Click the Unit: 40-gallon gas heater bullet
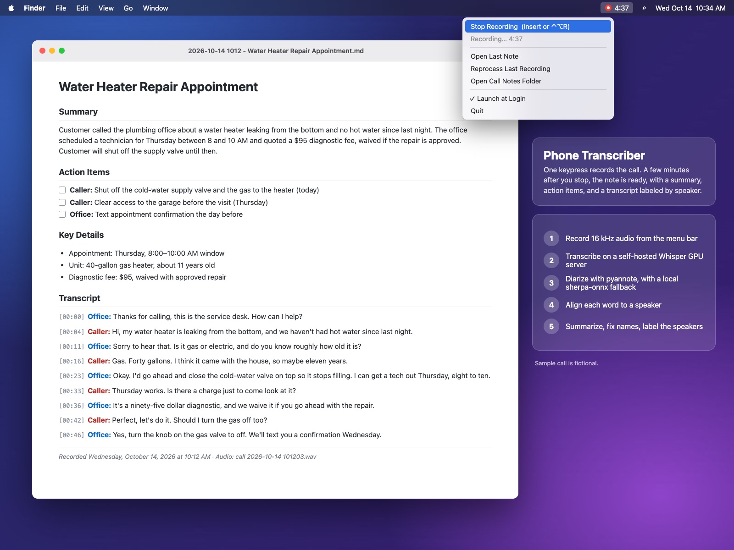 [142, 265]
